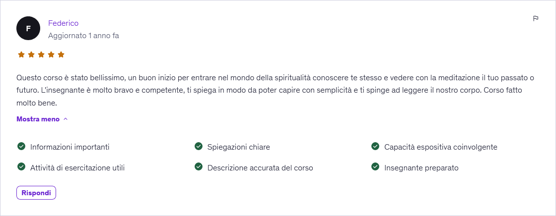Click the checkmark beside Insegnante preparato

[x=375, y=167]
